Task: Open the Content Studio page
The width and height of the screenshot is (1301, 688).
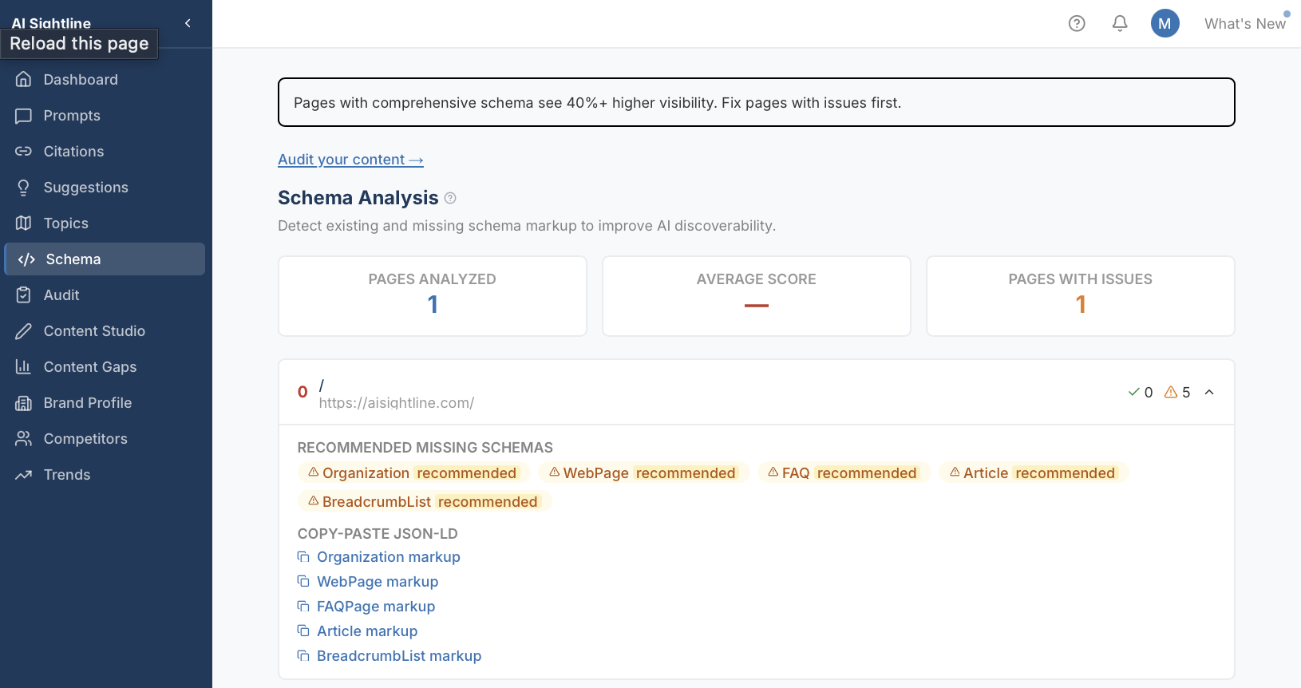Action: [x=94, y=331]
